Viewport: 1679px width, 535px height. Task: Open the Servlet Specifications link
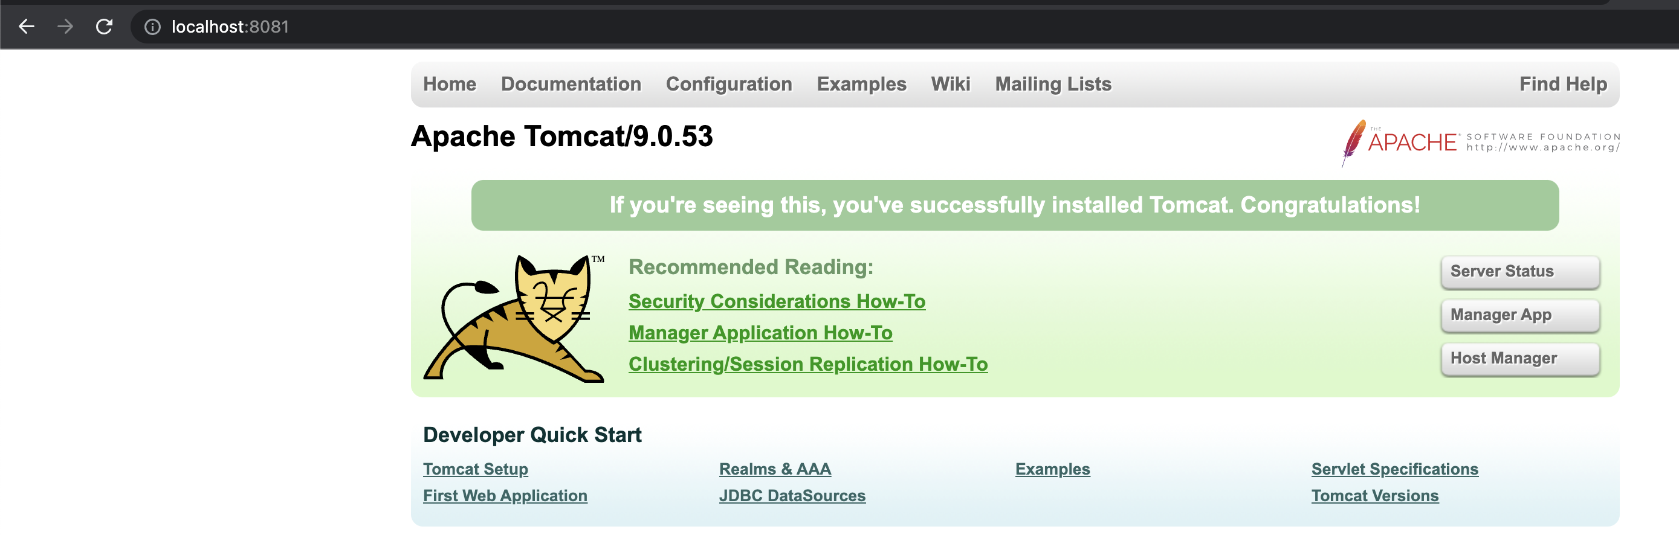[x=1394, y=469]
